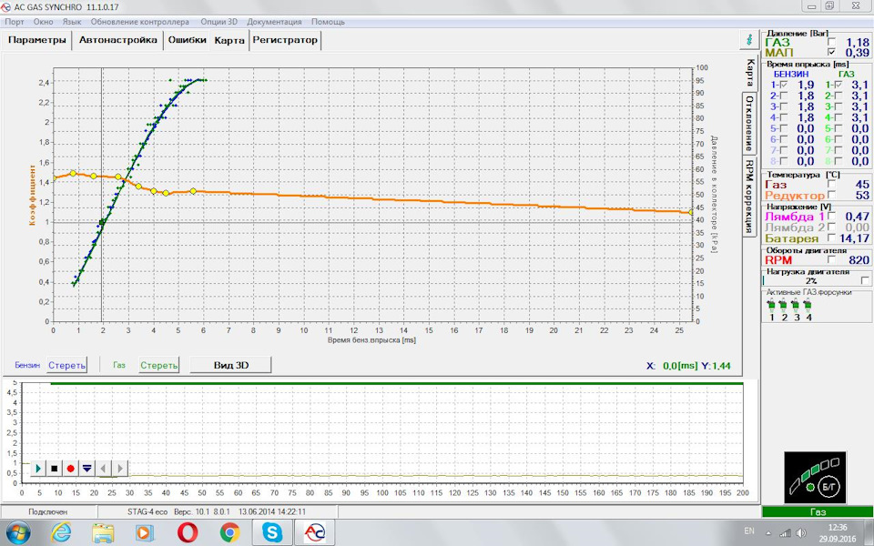Click active gas injector icon 4
874x546 pixels.
(808, 306)
